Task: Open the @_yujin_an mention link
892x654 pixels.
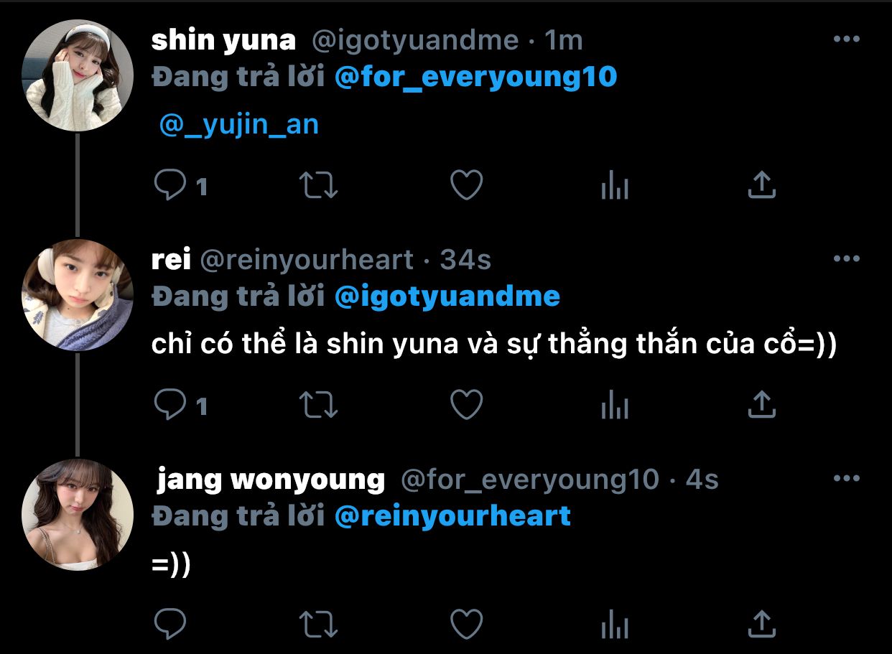Action: (239, 125)
